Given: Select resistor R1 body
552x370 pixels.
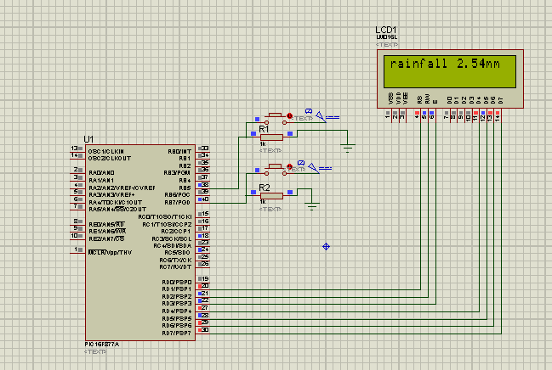Looking at the screenshot, I should (x=271, y=137).
